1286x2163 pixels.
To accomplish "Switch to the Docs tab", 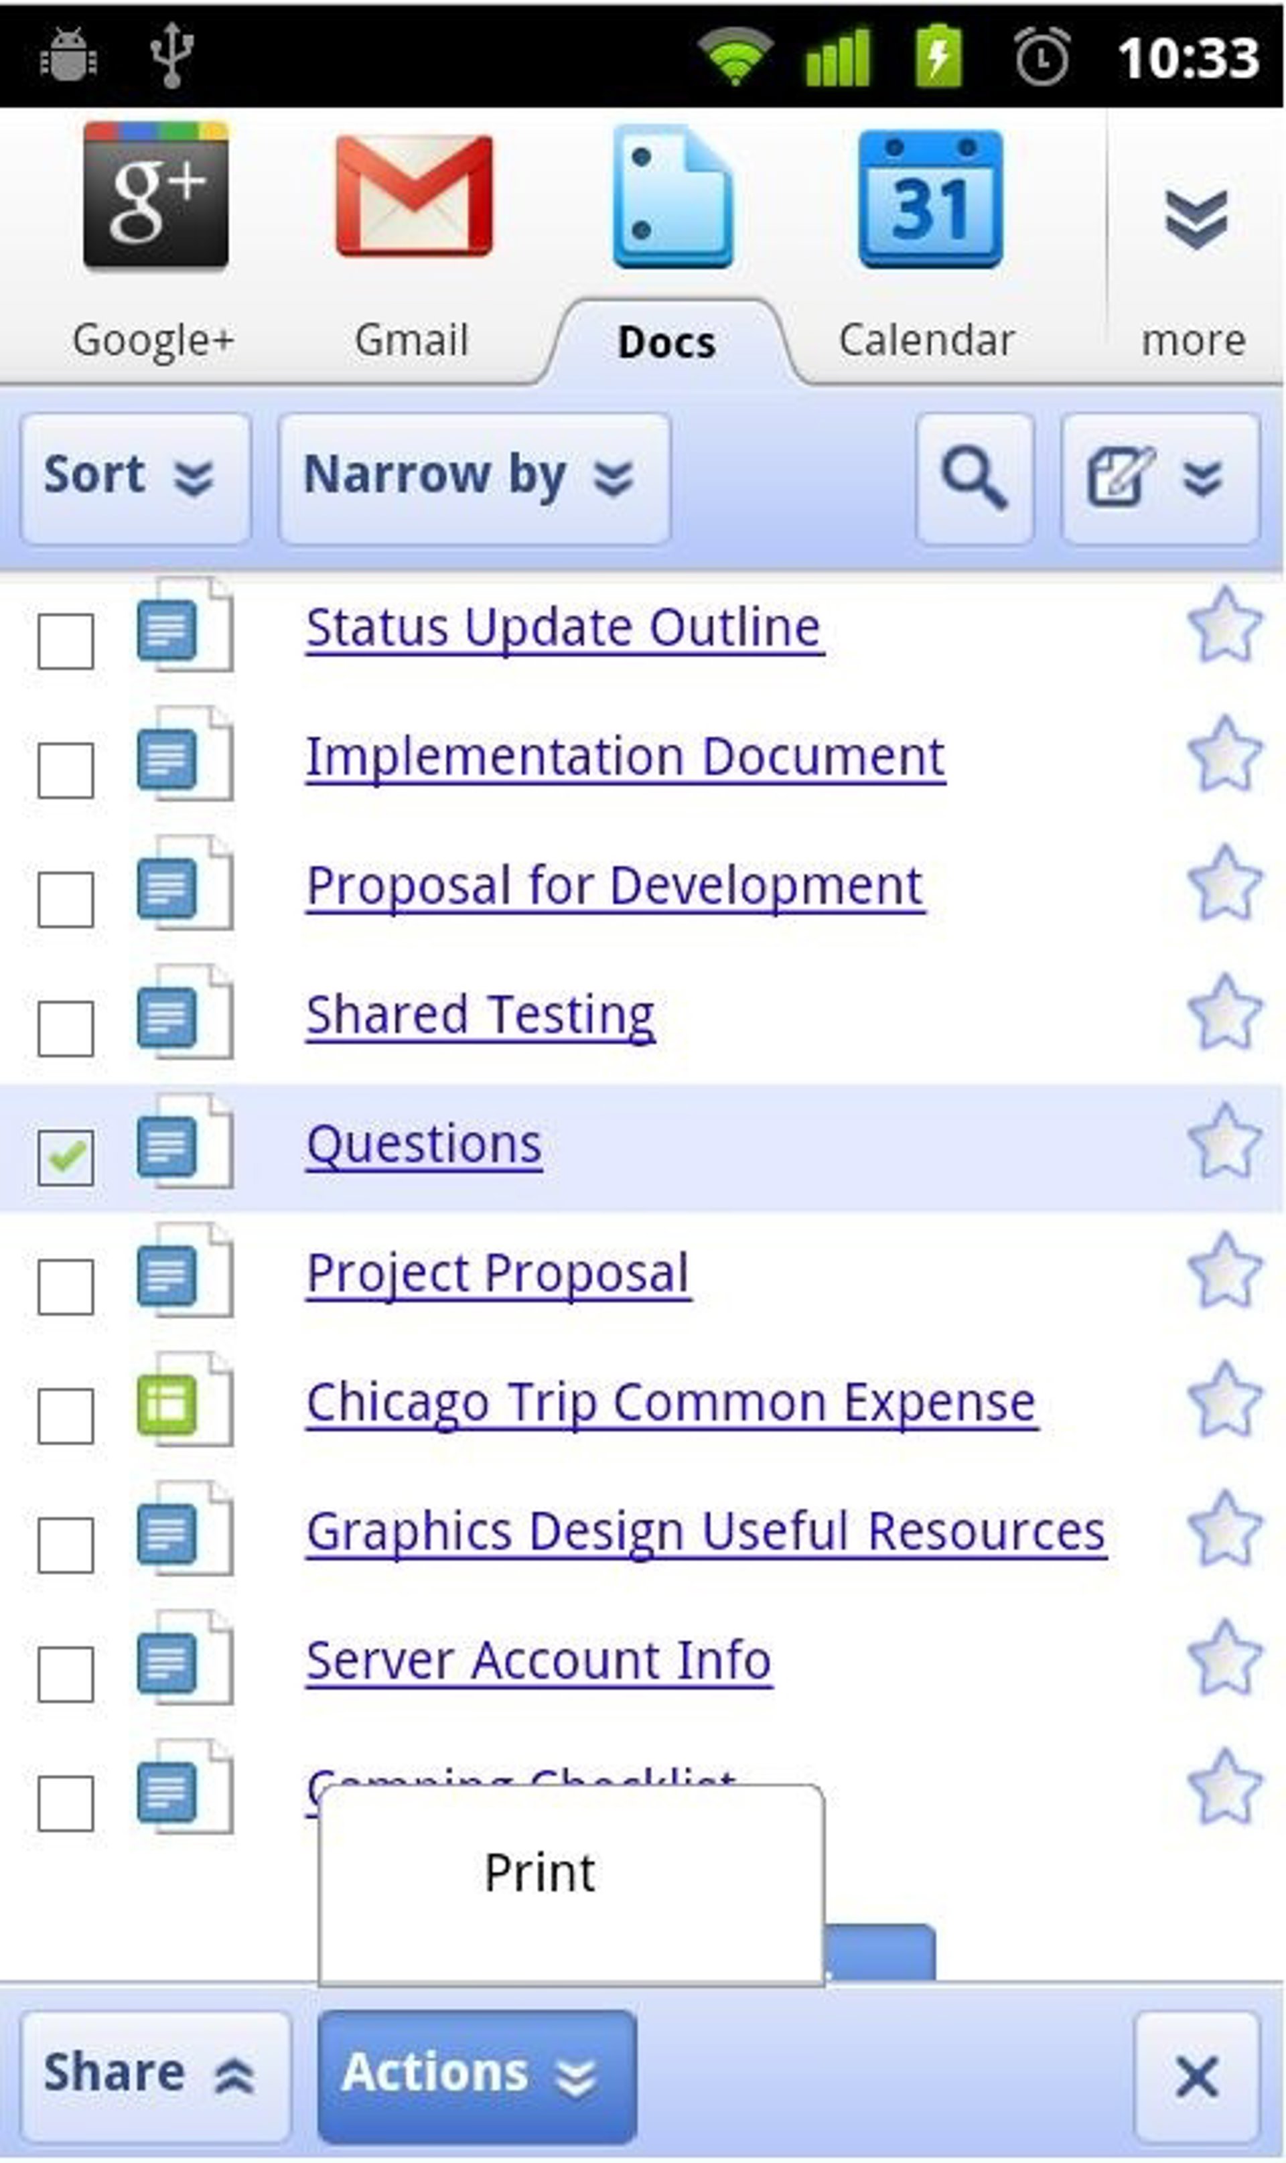I will click(x=666, y=342).
